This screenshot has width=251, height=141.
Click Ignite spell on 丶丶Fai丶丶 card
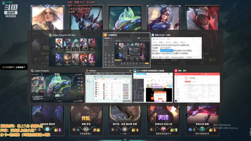[x=137, y=130]
